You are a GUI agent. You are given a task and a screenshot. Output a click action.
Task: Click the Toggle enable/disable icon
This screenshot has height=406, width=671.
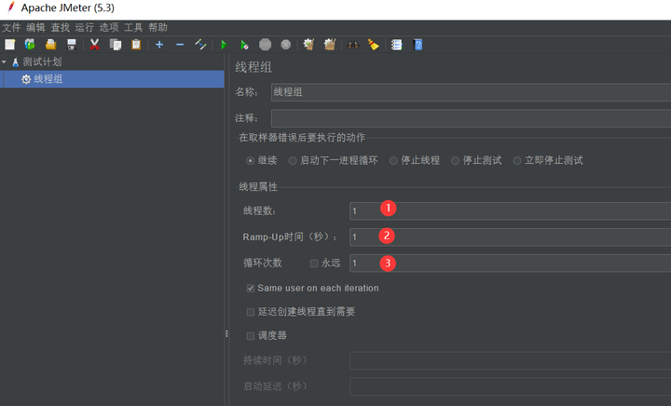200,45
